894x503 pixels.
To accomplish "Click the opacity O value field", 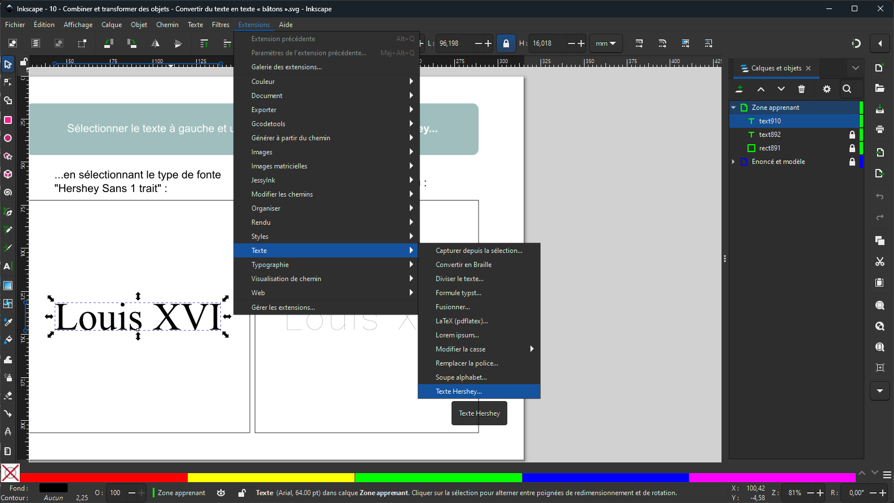I will point(117,493).
